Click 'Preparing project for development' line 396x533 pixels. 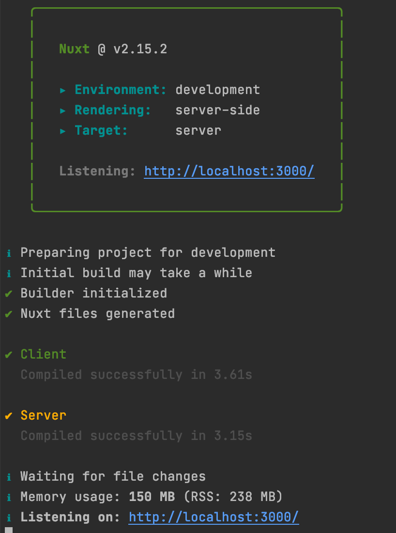click(x=148, y=253)
